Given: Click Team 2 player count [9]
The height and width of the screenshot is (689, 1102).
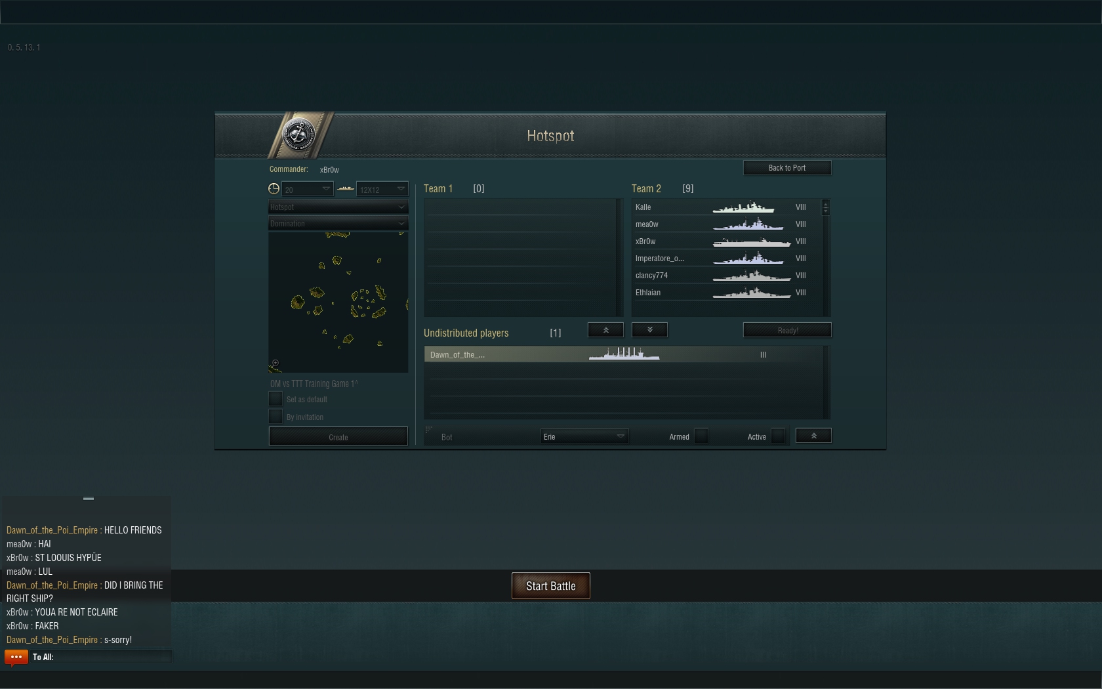Looking at the screenshot, I should coord(687,189).
